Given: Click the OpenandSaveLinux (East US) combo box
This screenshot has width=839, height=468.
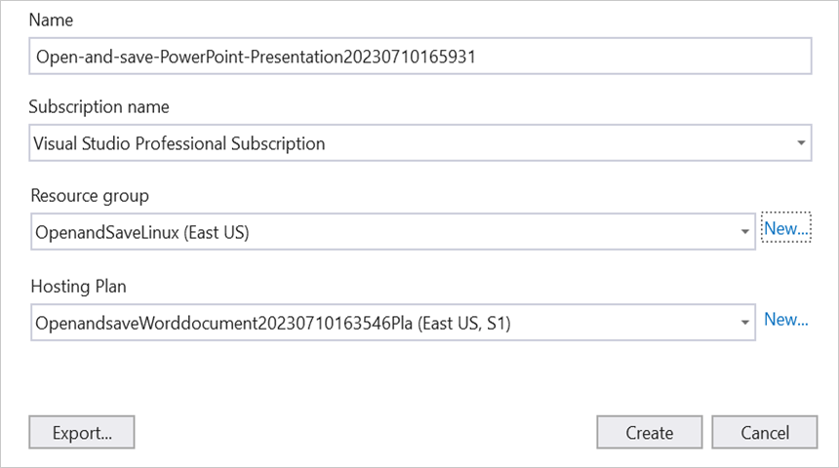Looking at the screenshot, I should [380, 232].
